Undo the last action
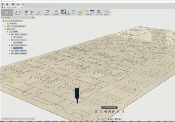This screenshot has width=175, height=122. pos(18,4)
